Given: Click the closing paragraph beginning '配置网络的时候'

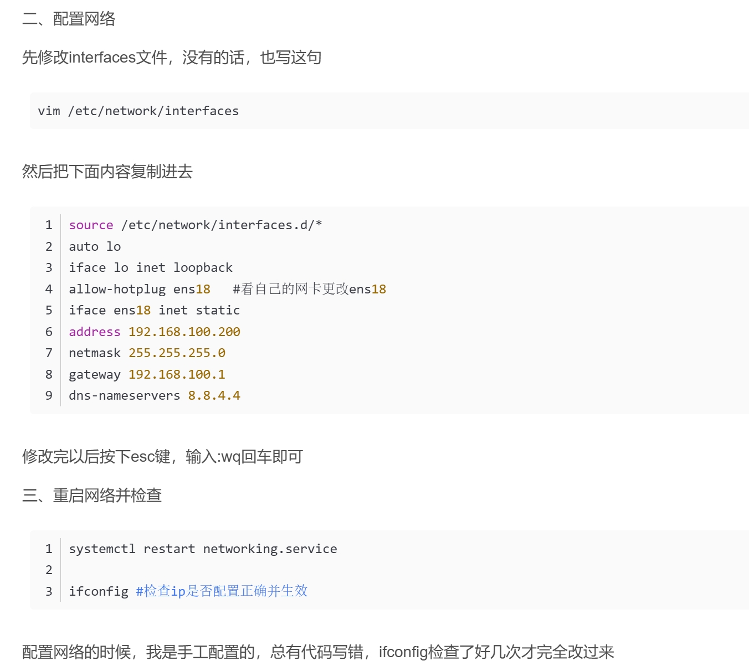Looking at the screenshot, I should [x=319, y=652].
